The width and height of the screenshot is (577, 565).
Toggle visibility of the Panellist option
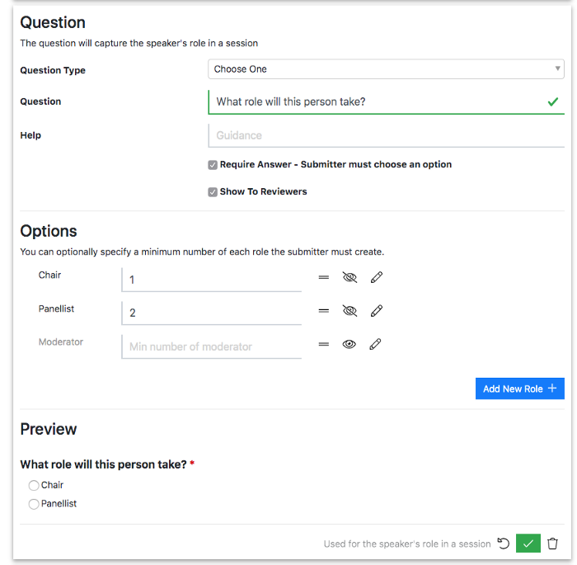pos(349,311)
